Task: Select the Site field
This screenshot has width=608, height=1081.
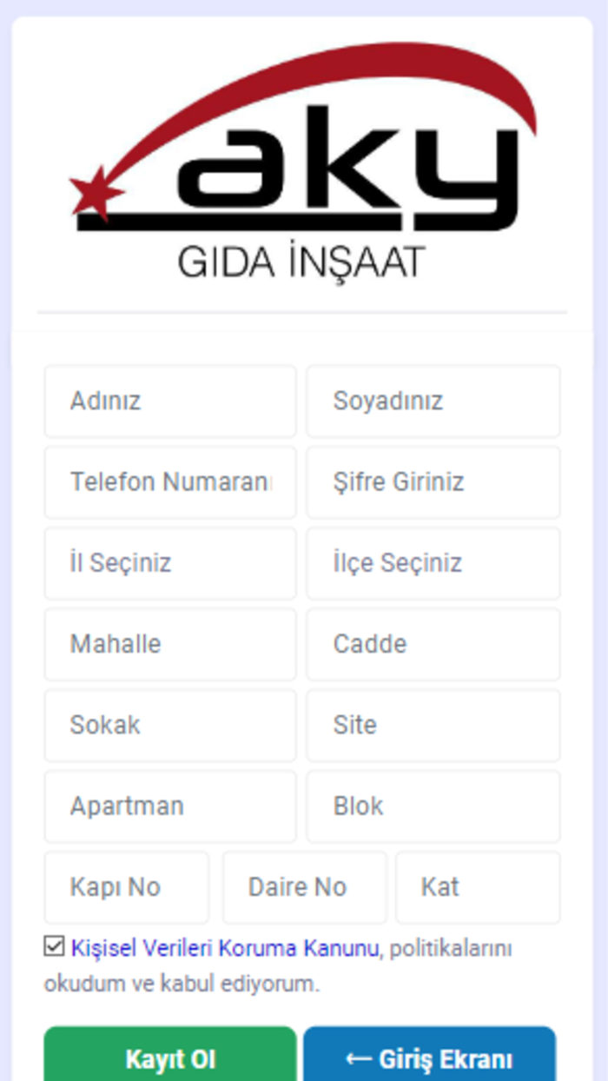Action: [x=432, y=725]
